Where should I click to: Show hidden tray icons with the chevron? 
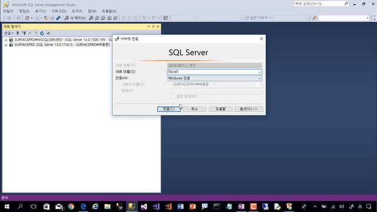click(315, 207)
